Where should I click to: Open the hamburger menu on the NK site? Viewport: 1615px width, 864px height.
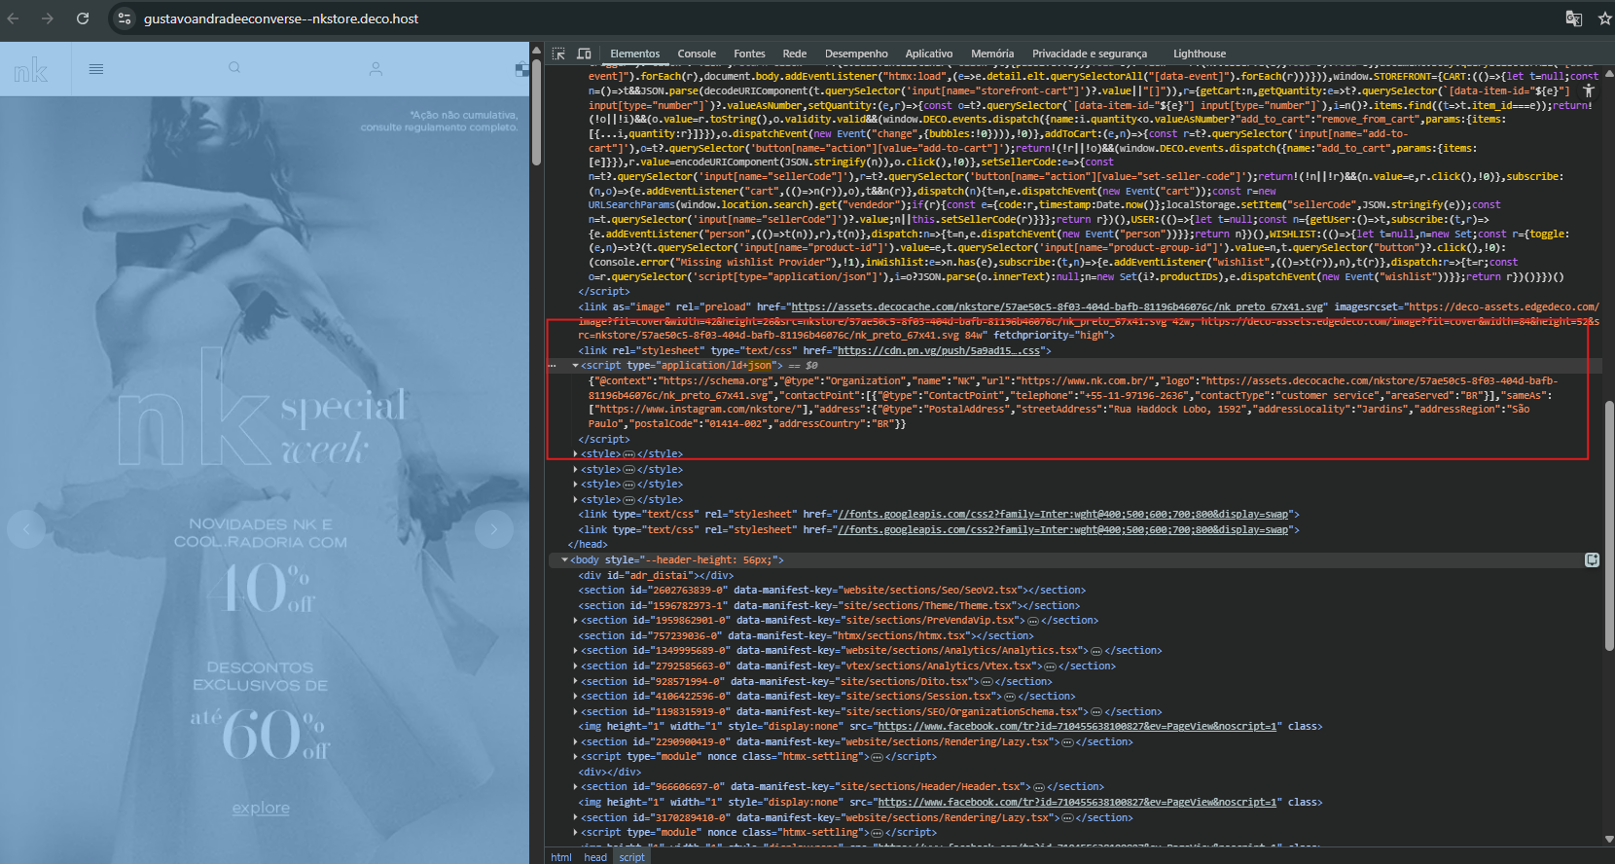[x=96, y=69]
